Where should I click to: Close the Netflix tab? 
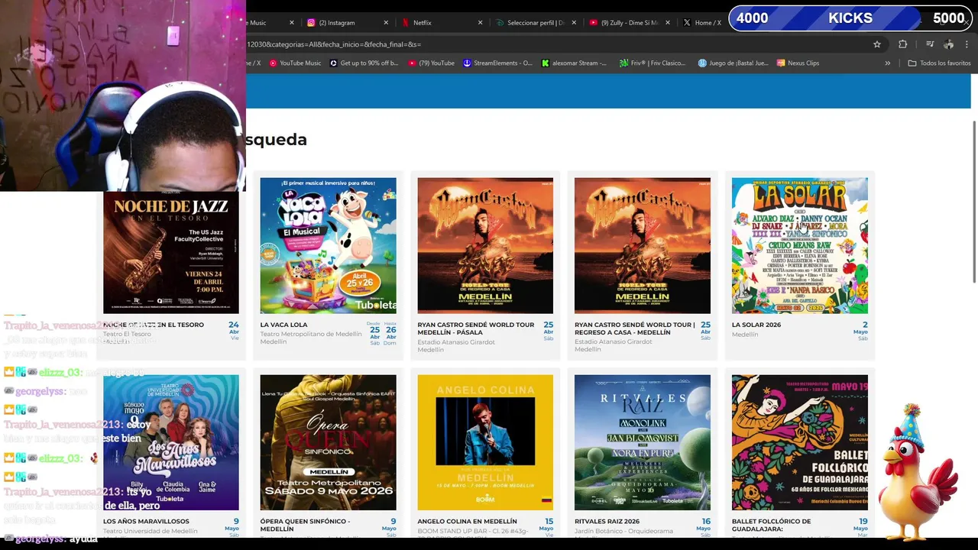pyautogui.click(x=480, y=23)
